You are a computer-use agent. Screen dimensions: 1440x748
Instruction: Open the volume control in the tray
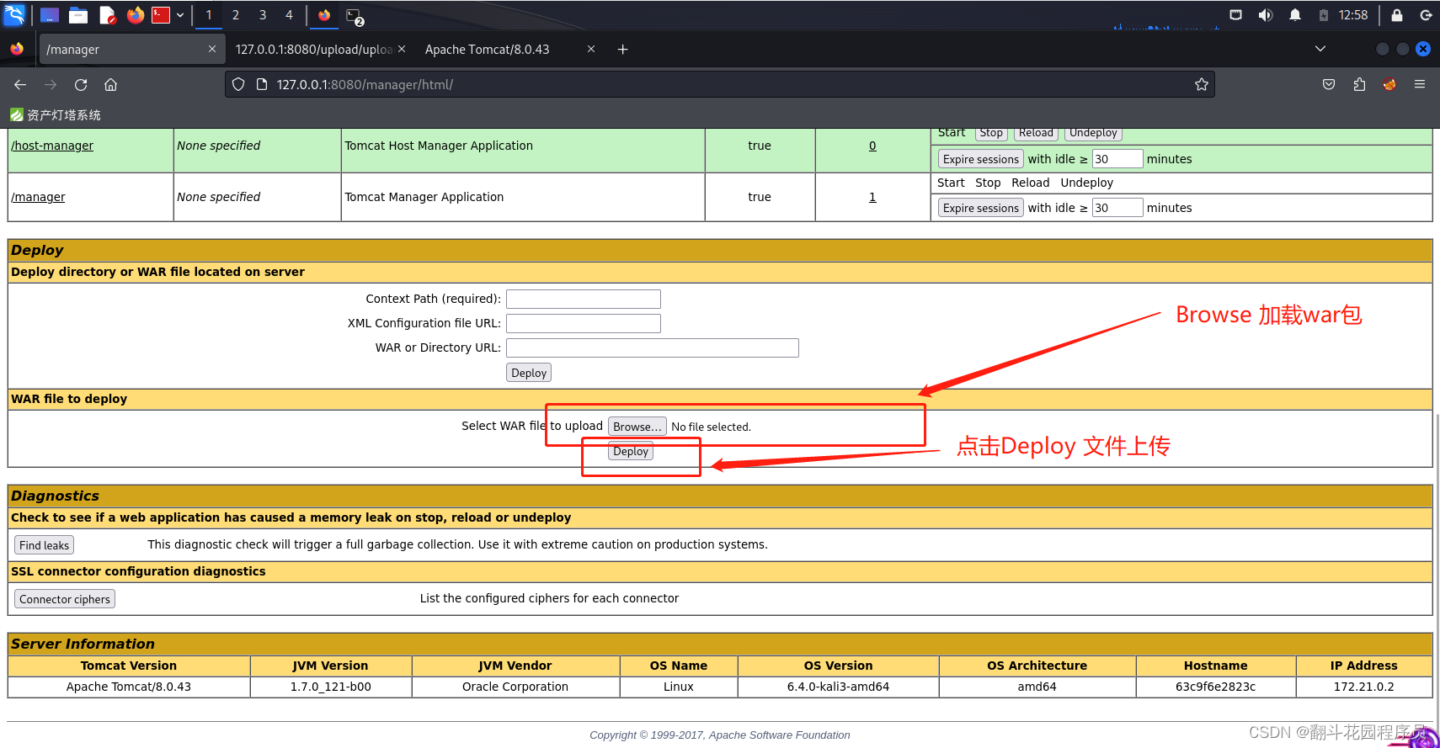coord(1265,15)
